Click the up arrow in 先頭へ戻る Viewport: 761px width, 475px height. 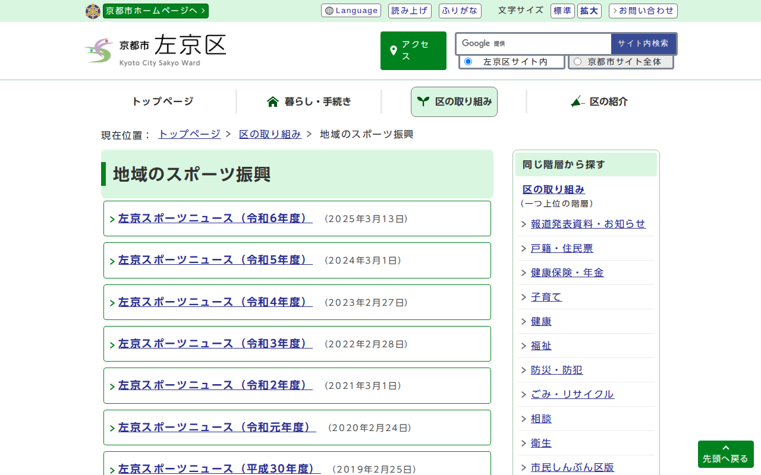click(725, 448)
